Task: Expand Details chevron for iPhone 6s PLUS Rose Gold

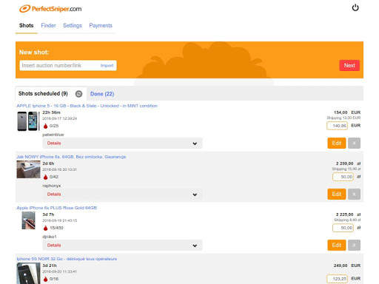Action: click(x=195, y=246)
